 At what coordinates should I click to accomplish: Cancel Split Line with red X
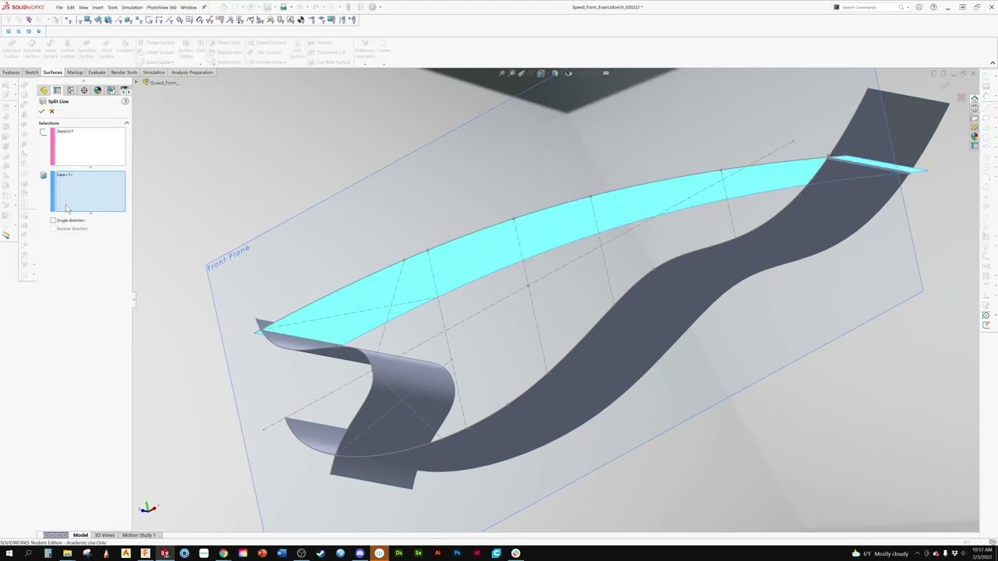(52, 111)
